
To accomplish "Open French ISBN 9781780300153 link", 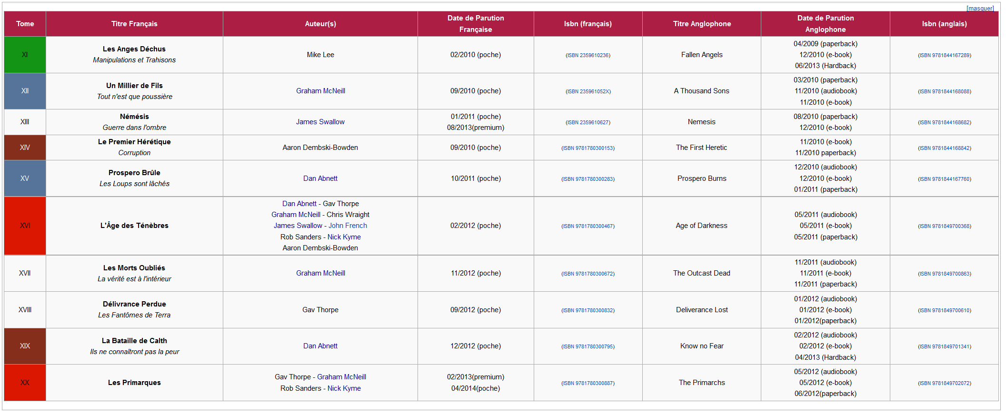I will 588,148.
